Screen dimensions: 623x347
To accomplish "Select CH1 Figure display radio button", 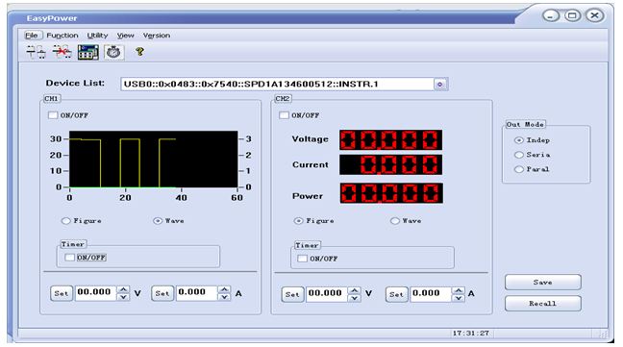I will tap(66, 221).
